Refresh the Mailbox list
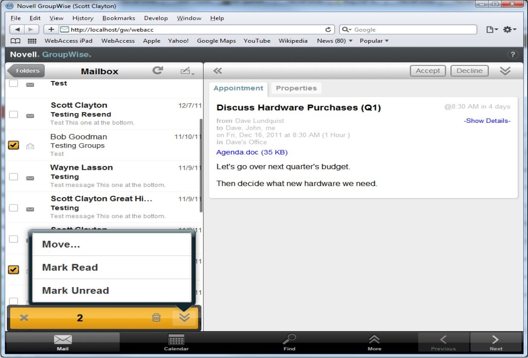528x358 pixels. (158, 70)
